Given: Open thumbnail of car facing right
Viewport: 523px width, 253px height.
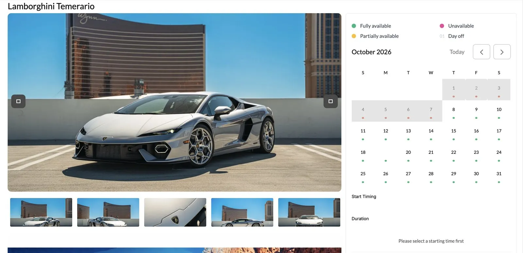Looking at the screenshot, I should point(108,212).
